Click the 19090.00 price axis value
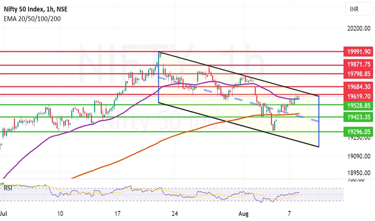Screen dimensions: 375x221 coord(359,156)
